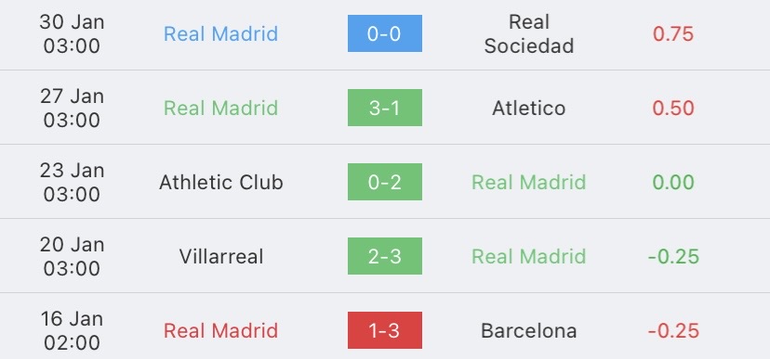
Task: Click blue Real Madrid in 30 Jan row
Action: pyautogui.click(x=221, y=33)
